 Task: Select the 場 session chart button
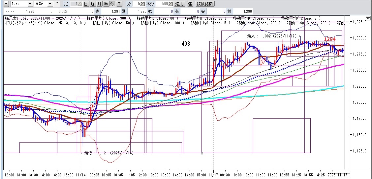click(106, 4)
